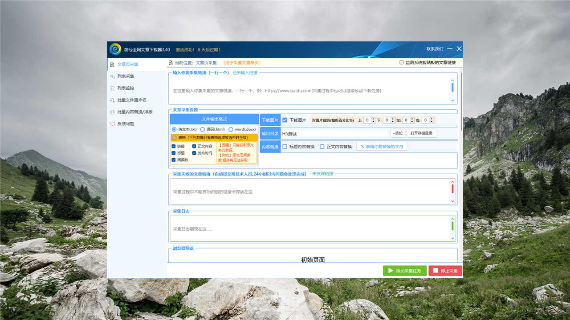570x320 pixels.
Task: Click the article link input text area
Action: [309, 91]
